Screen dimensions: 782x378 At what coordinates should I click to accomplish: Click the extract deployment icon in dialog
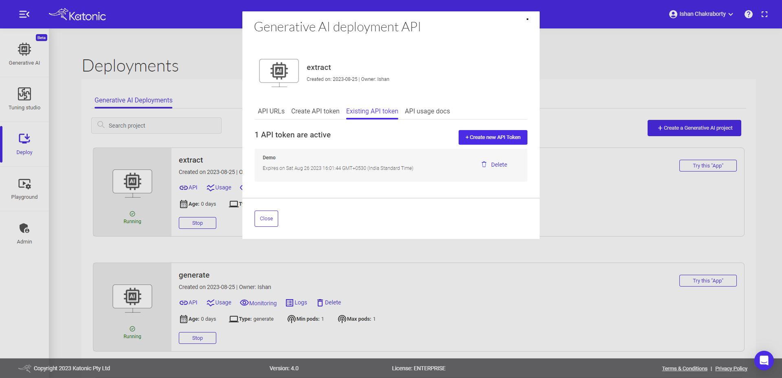tap(279, 73)
